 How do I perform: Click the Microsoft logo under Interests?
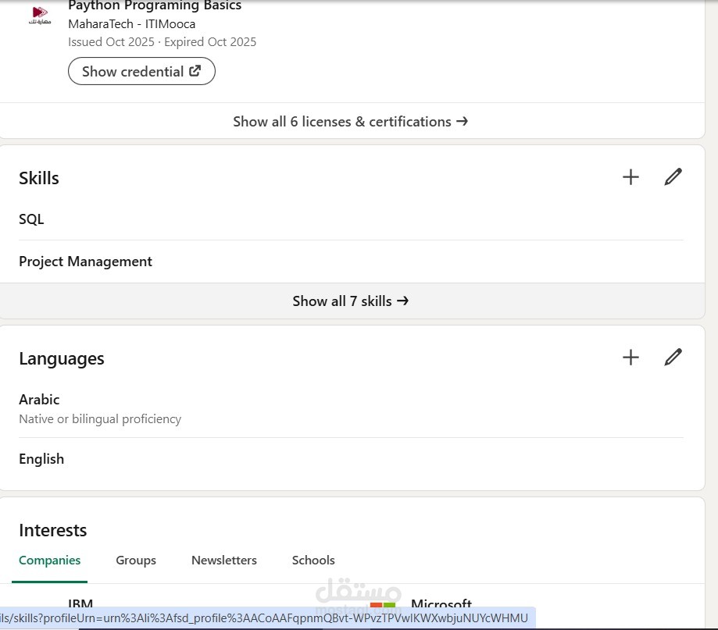click(383, 605)
